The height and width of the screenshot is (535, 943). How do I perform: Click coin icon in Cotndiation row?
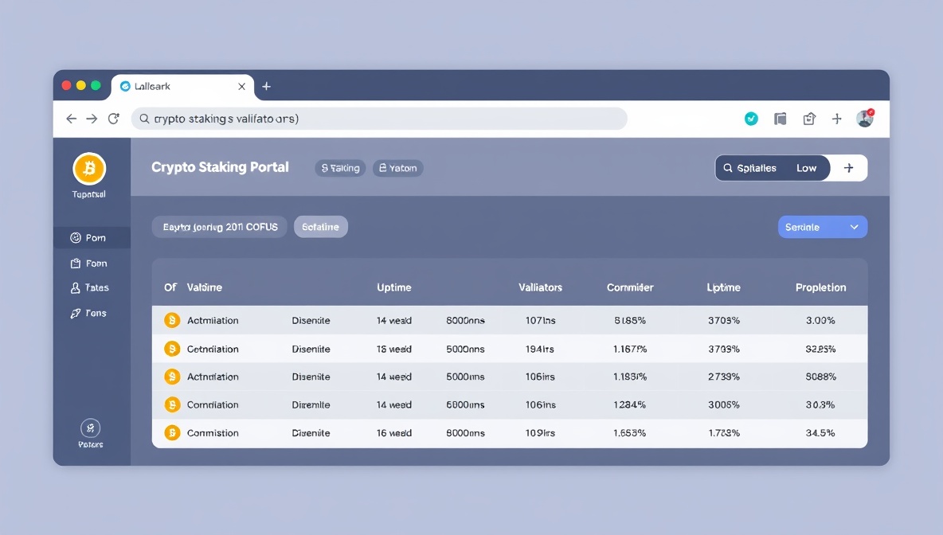pyautogui.click(x=172, y=349)
